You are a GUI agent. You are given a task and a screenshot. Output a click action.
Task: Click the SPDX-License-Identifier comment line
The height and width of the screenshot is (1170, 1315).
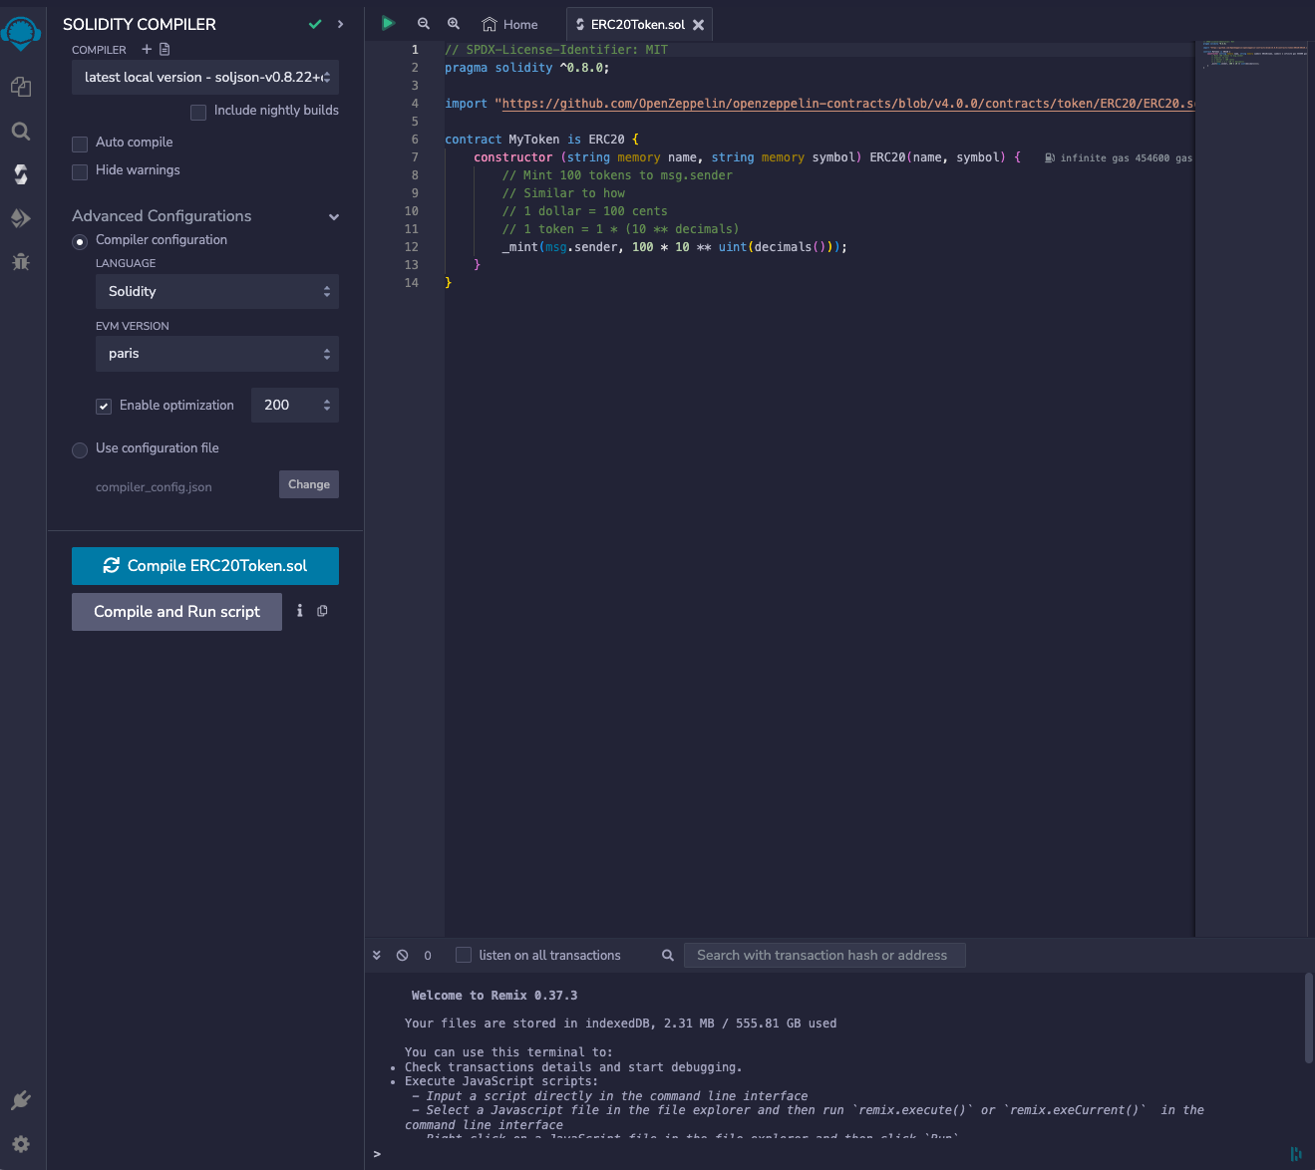[x=556, y=50]
